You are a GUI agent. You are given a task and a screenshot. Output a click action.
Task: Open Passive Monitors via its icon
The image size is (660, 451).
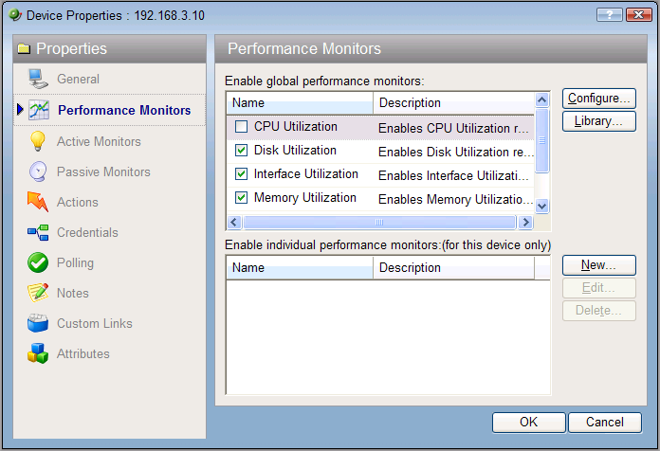[38, 171]
